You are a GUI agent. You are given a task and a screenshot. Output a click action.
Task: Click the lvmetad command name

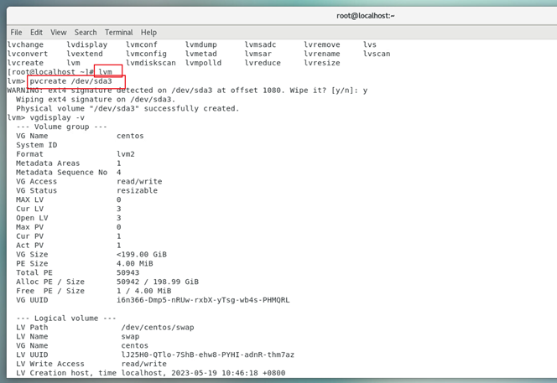click(200, 54)
